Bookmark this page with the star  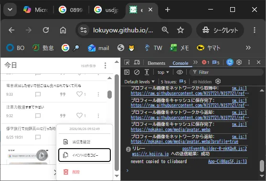181,30
